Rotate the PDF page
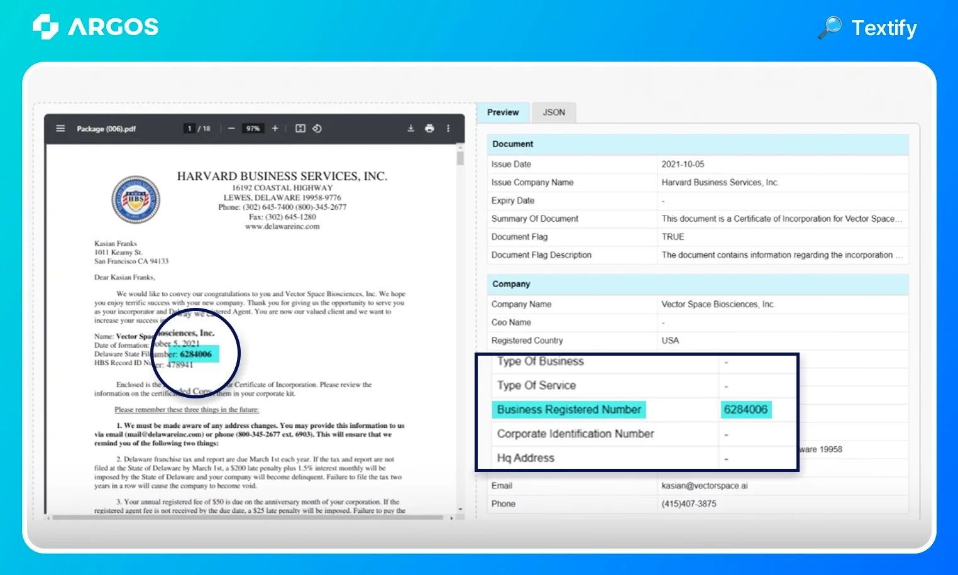Image resolution: width=958 pixels, height=575 pixels. (x=317, y=128)
